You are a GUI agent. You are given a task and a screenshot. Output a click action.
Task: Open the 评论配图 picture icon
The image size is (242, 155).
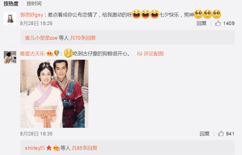[140, 54]
